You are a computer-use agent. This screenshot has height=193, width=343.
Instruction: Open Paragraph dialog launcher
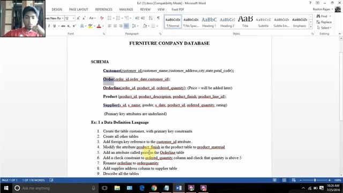pos(160,34)
